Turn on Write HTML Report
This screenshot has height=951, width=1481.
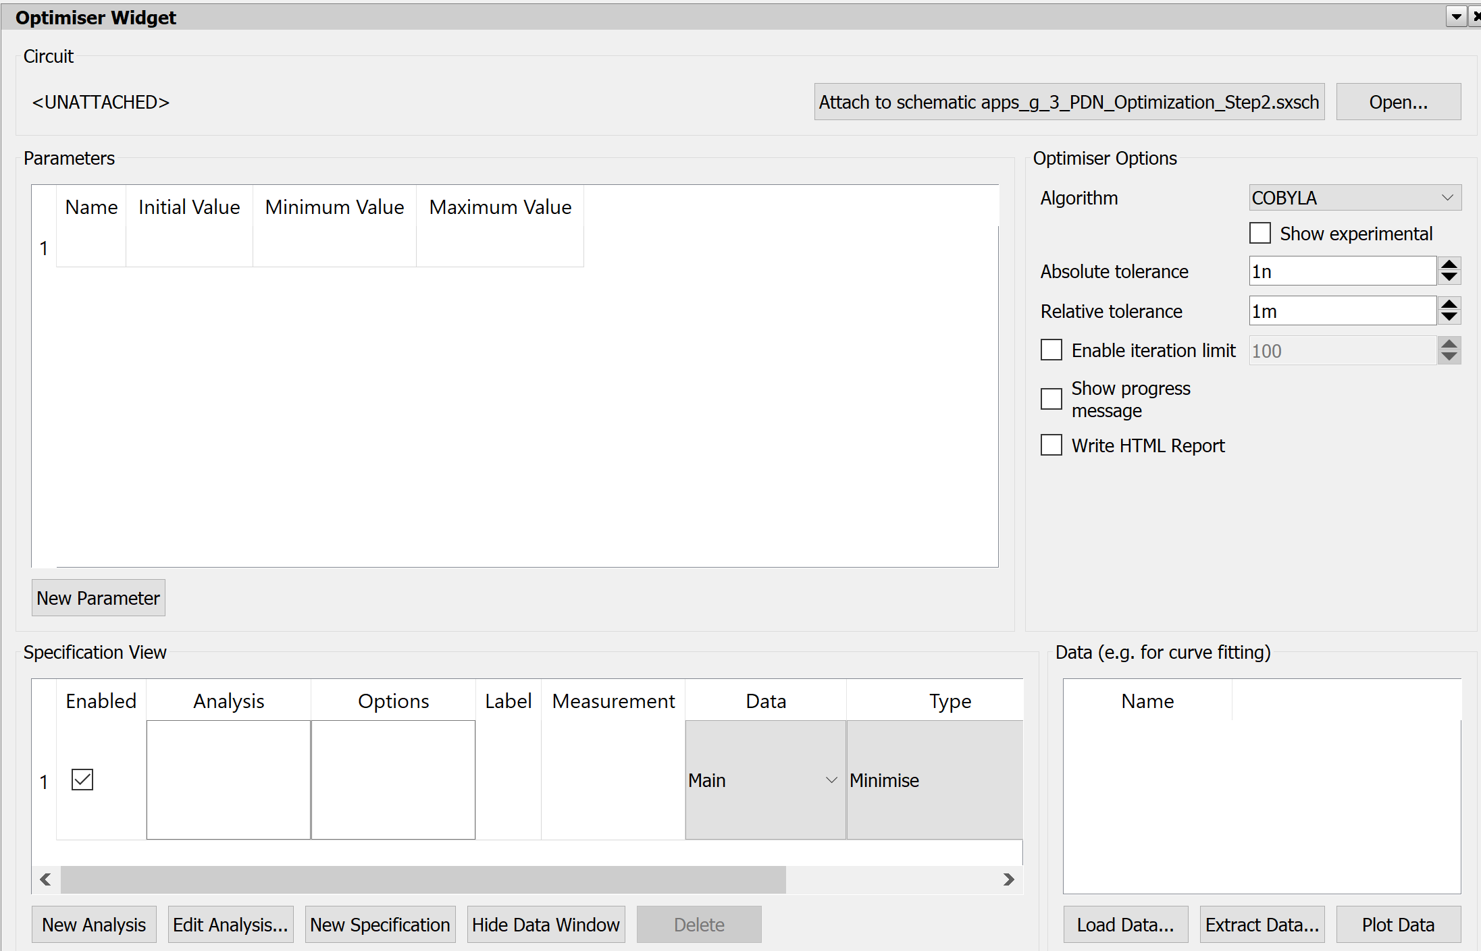tap(1051, 445)
